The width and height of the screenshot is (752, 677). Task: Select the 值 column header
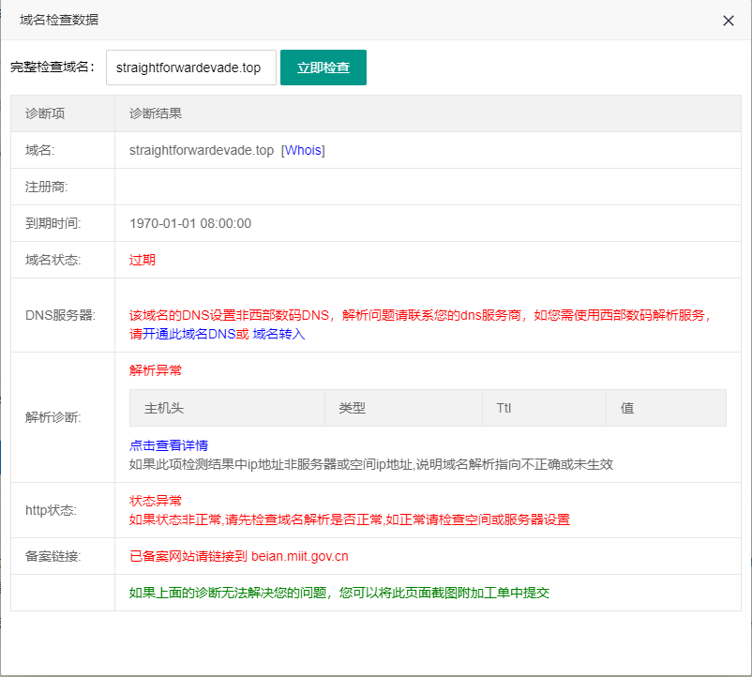pyautogui.click(x=627, y=409)
